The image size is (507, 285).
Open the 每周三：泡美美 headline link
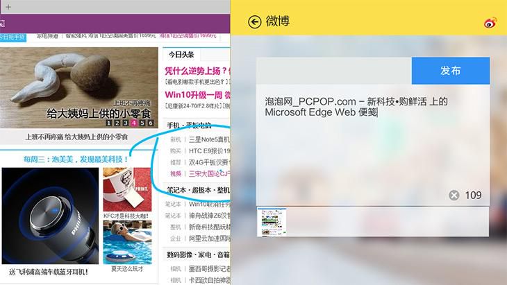(x=76, y=159)
